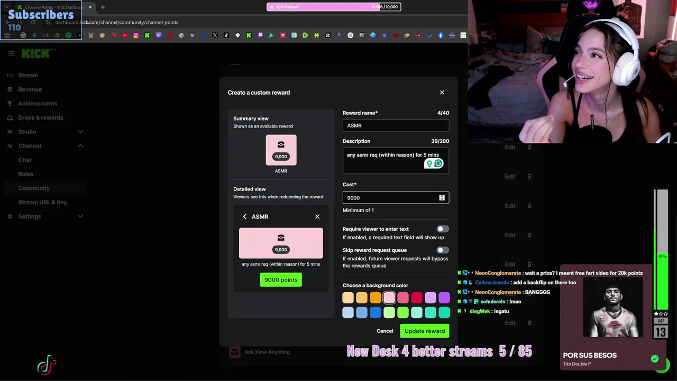Choose the red background color swatch
This screenshot has width=677, height=381.
point(417,298)
